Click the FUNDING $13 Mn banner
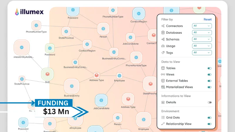The image size is (235, 132). pyautogui.click(x=54, y=107)
